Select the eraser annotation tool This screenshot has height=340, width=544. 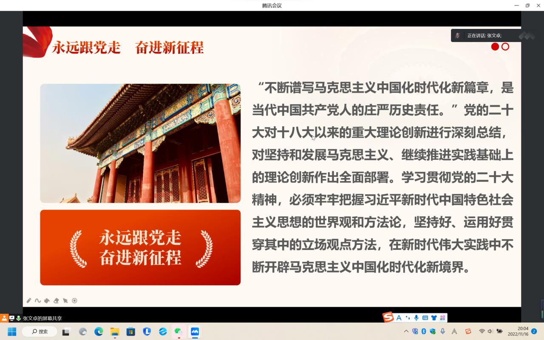point(56,300)
